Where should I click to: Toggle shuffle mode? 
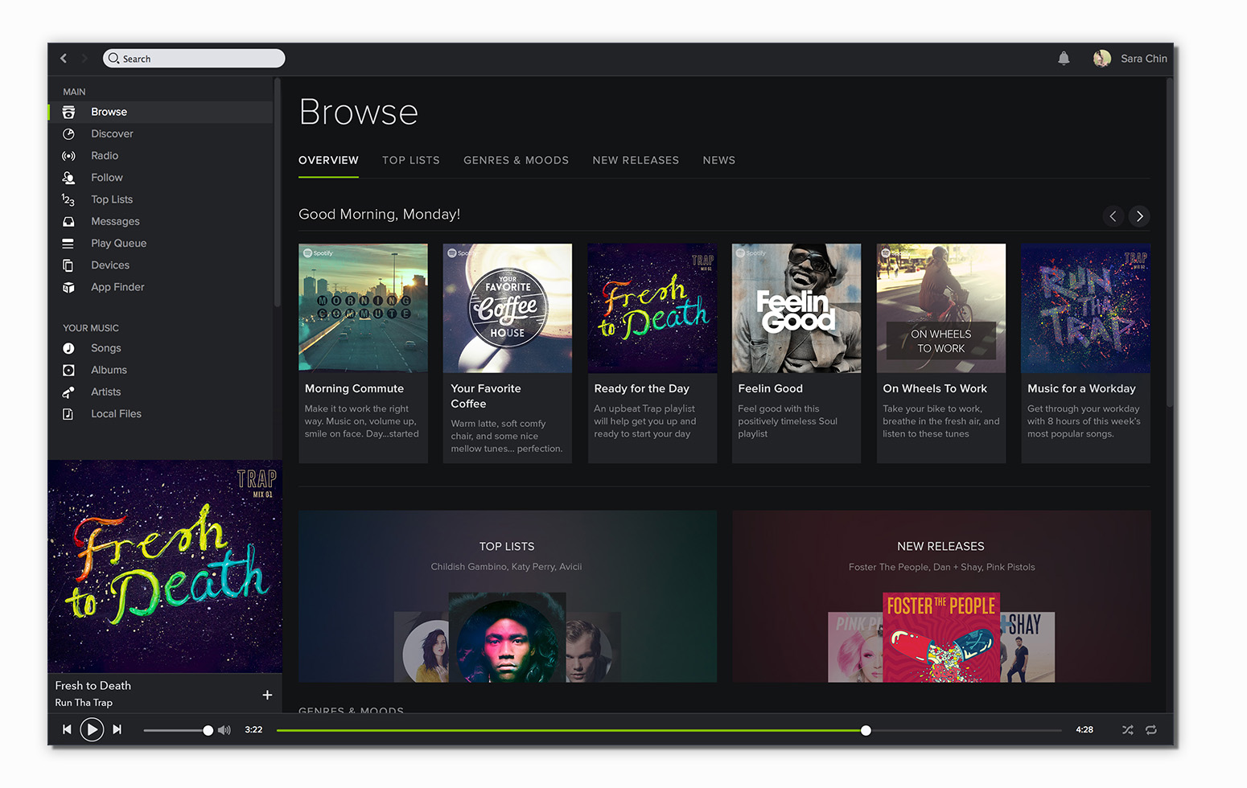coord(1127,730)
